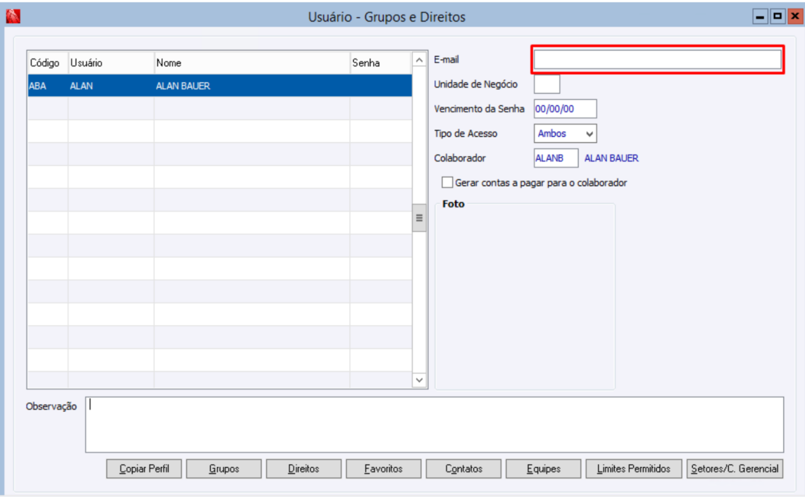
Task: Open the Grupos button
Action: tap(224, 469)
